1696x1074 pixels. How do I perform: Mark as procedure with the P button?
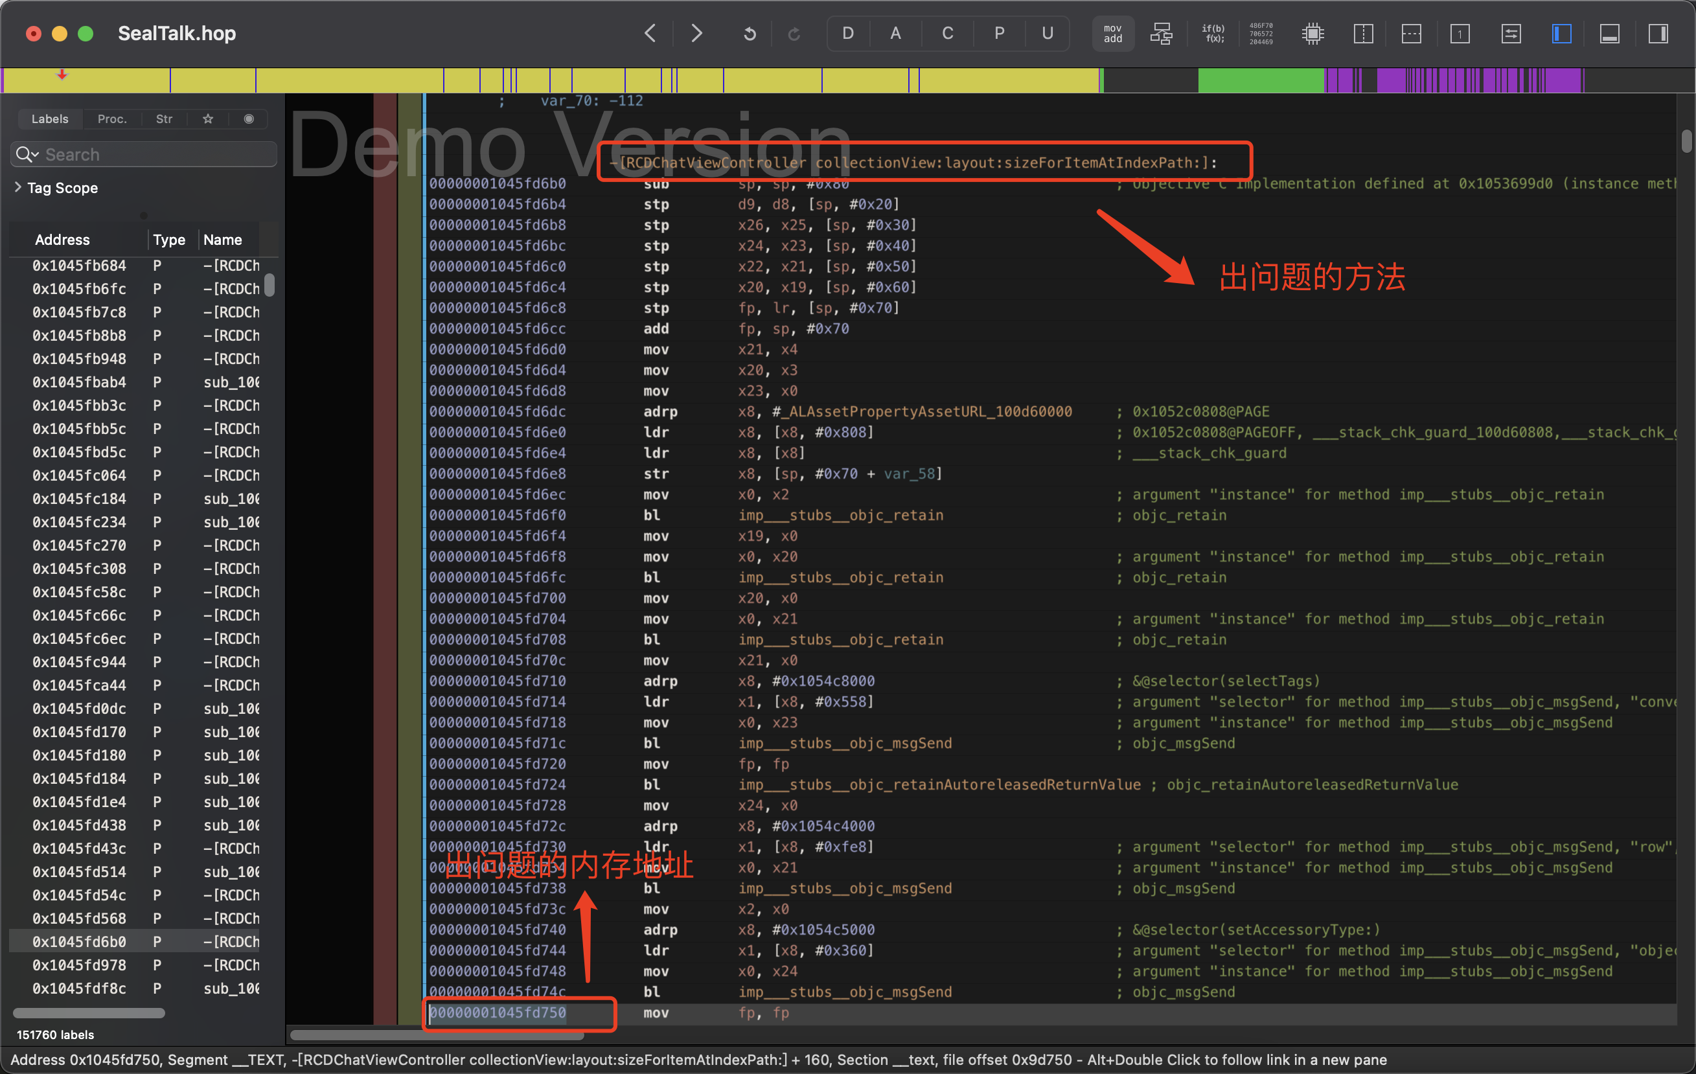click(x=999, y=33)
